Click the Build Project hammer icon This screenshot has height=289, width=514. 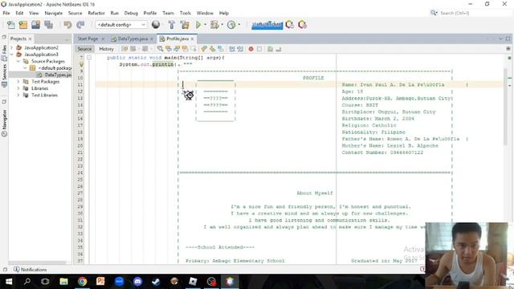171,25
